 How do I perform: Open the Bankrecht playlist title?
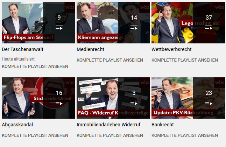tap(163, 125)
